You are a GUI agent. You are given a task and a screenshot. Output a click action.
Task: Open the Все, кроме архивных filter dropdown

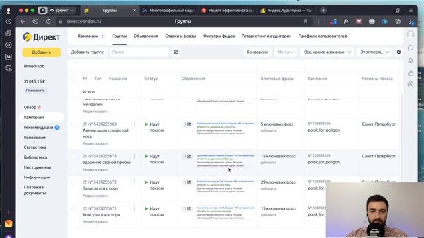click(327, 52)
